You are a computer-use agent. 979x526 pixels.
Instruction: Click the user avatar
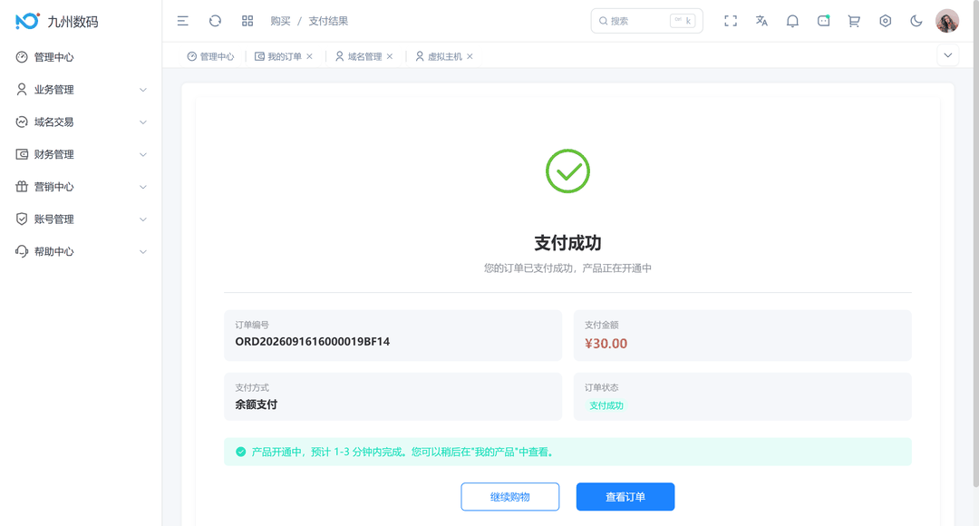click(x=947, y=21)
